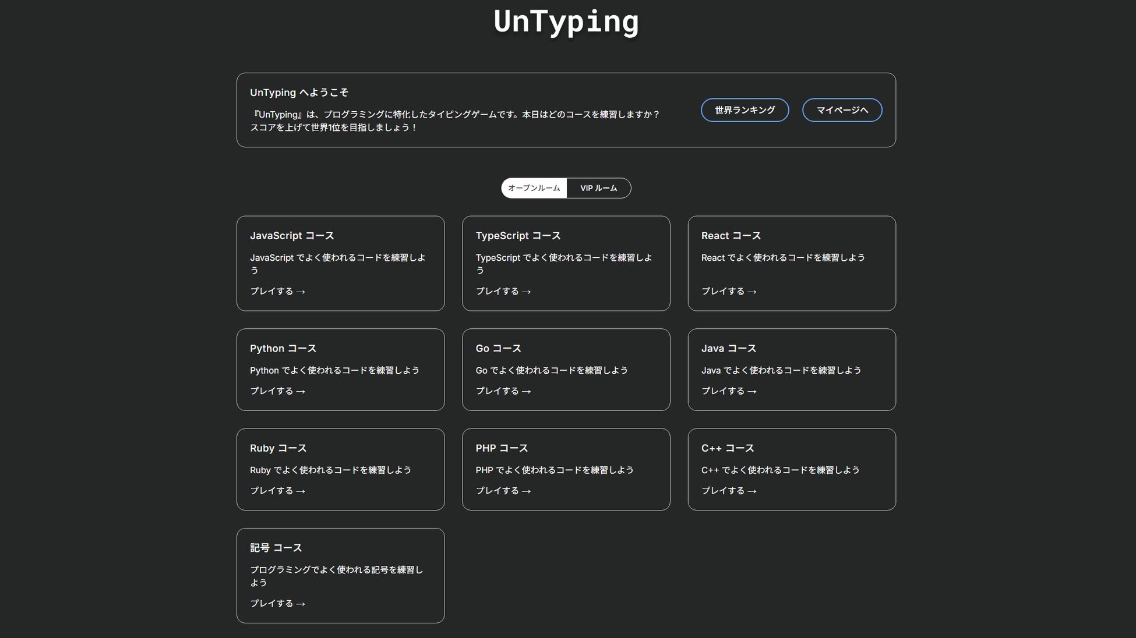Click プレイする arrow in Go course
The height and width of the screenshot is (638, 1136).
point(503,391)
